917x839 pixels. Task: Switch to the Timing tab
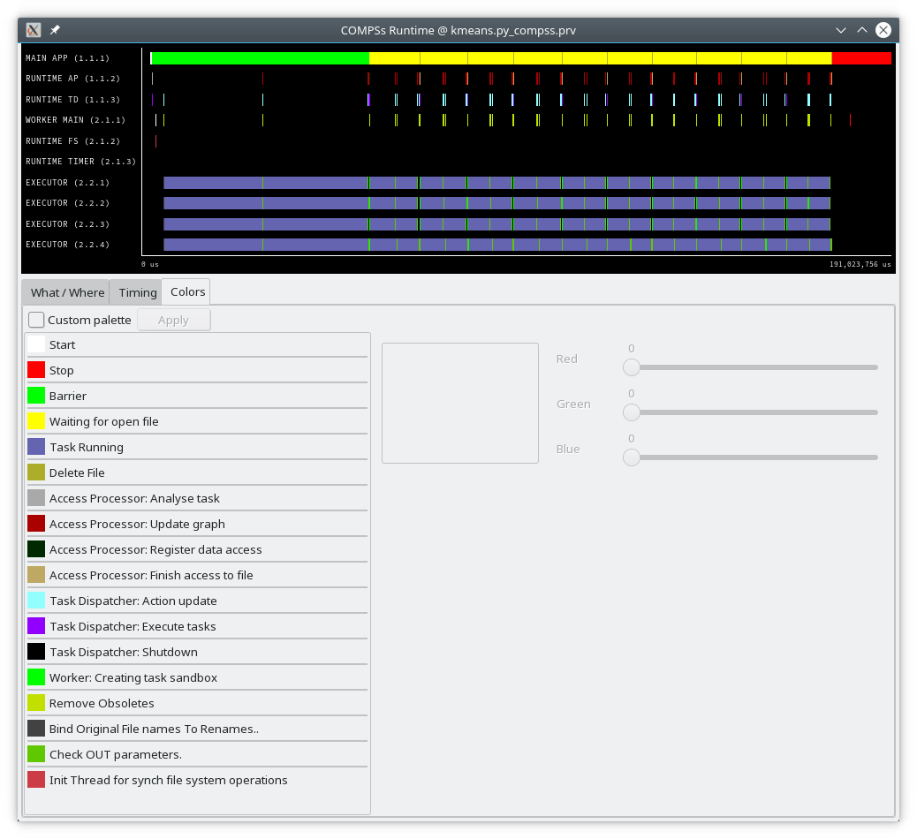point(138,292)
